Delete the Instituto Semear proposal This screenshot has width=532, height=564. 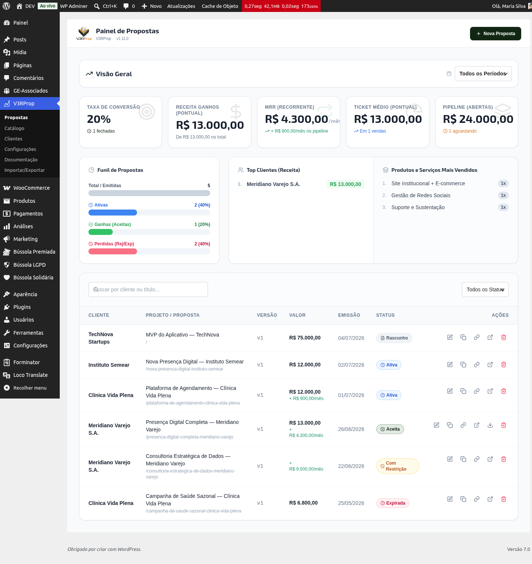point(504,365)
